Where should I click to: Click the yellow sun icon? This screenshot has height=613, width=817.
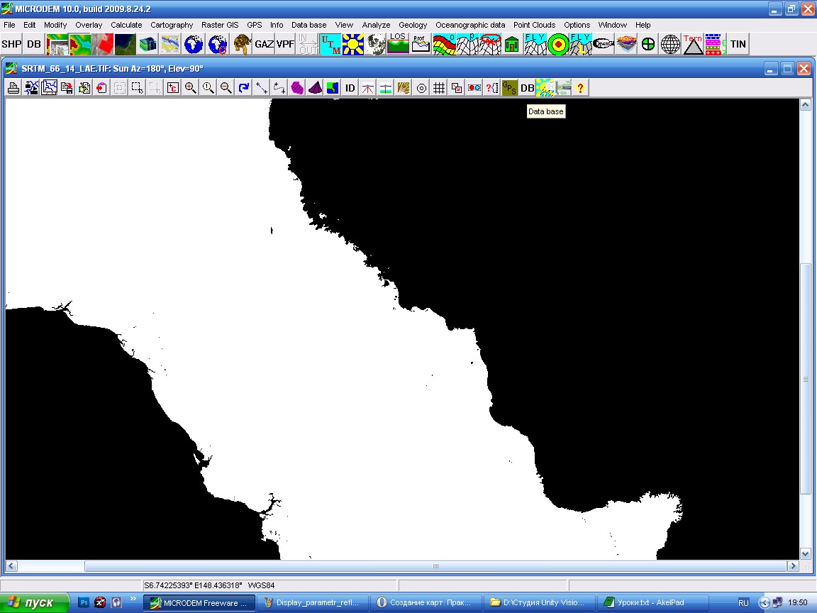click(x=352, y=44)
